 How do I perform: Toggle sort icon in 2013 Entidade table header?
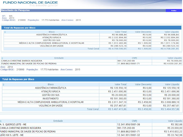pos(2,58)
